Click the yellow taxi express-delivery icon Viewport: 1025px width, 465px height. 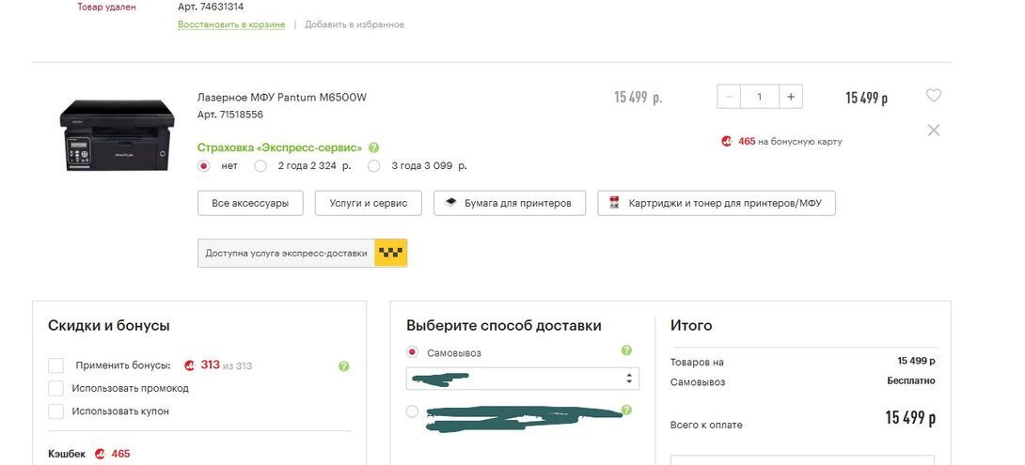[x=390, y=253]
